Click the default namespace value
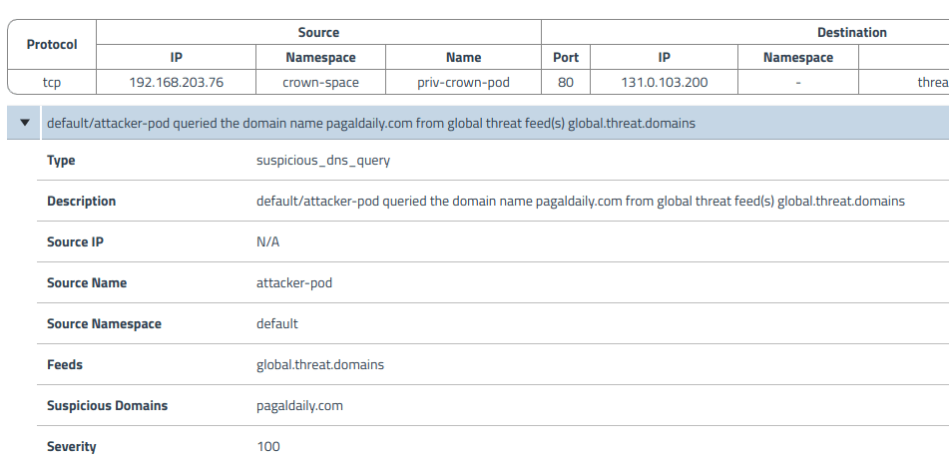 click(x=277, y=324)
